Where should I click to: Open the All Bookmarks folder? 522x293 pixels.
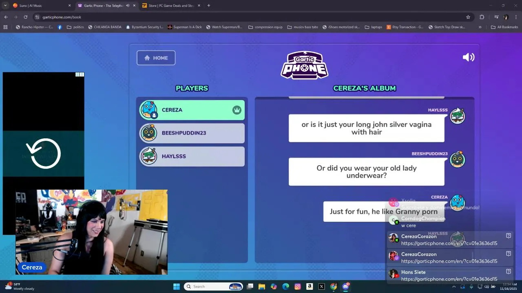point(504,27)
